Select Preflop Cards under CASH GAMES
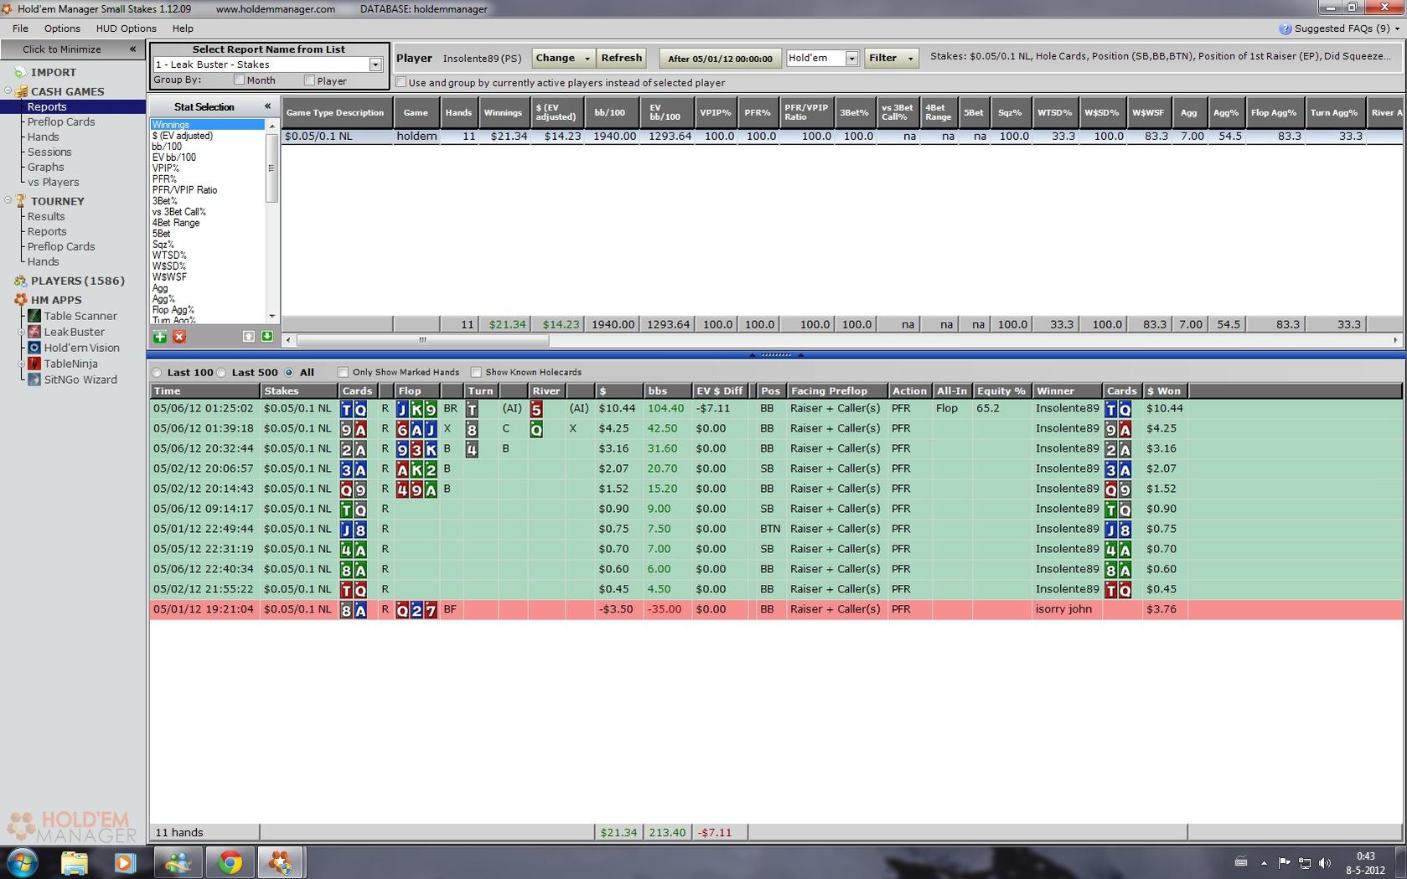This screenshot has height=879, width=1407. [x=61, y=122]
